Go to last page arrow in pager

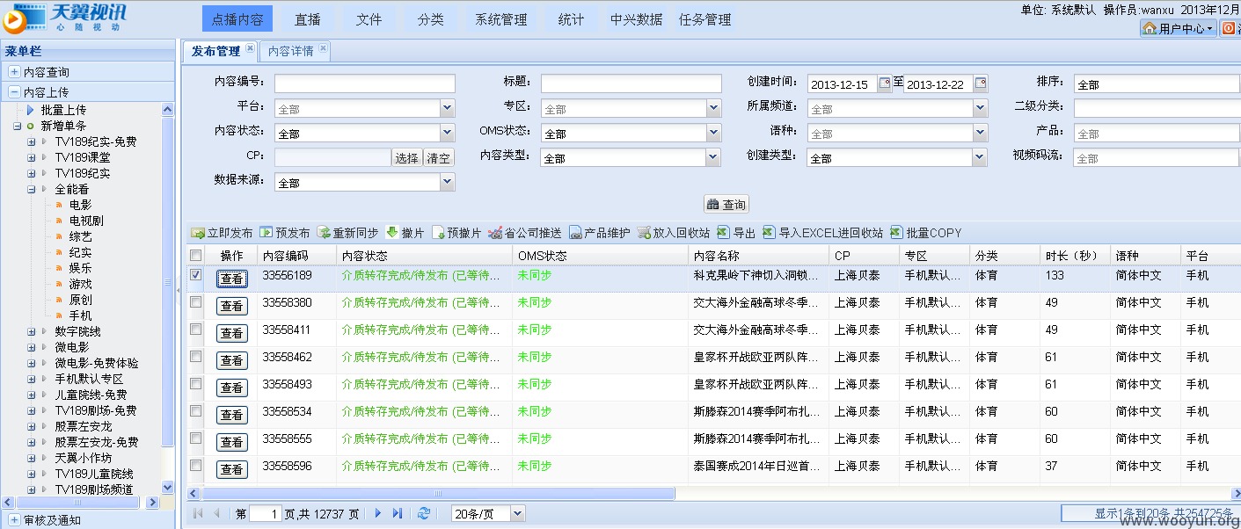(398, 513)
